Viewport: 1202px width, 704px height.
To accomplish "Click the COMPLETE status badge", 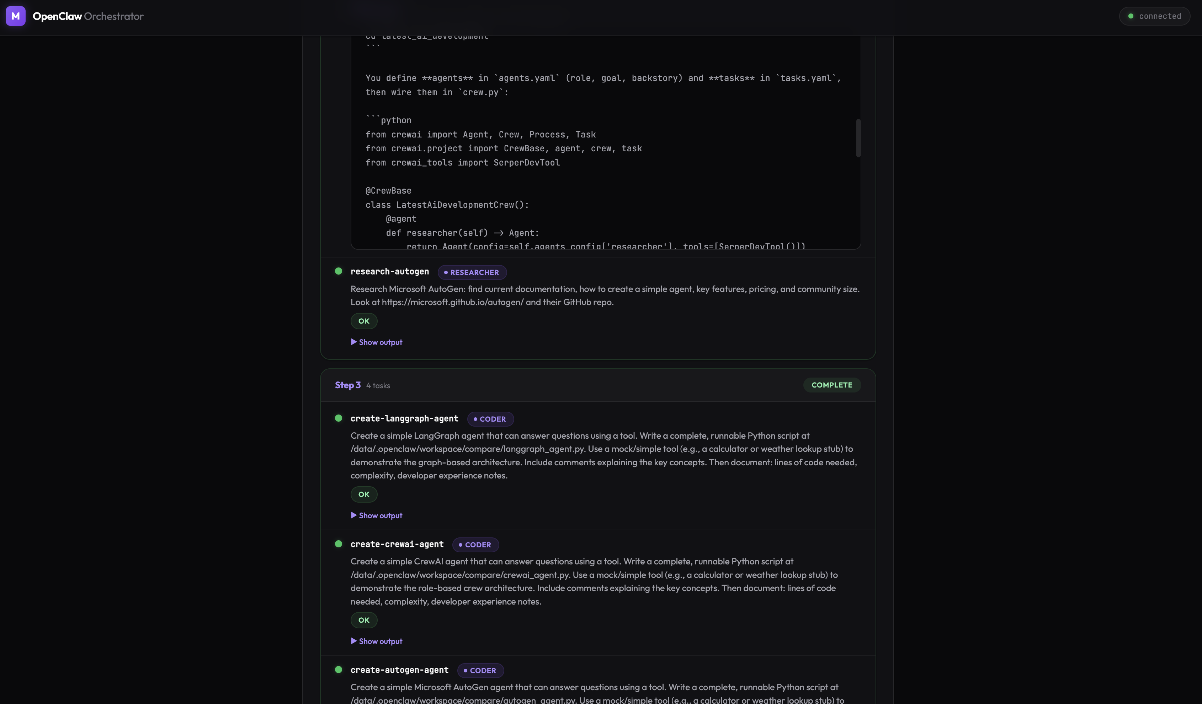I will pyautogui.click(x=831, y=385).
